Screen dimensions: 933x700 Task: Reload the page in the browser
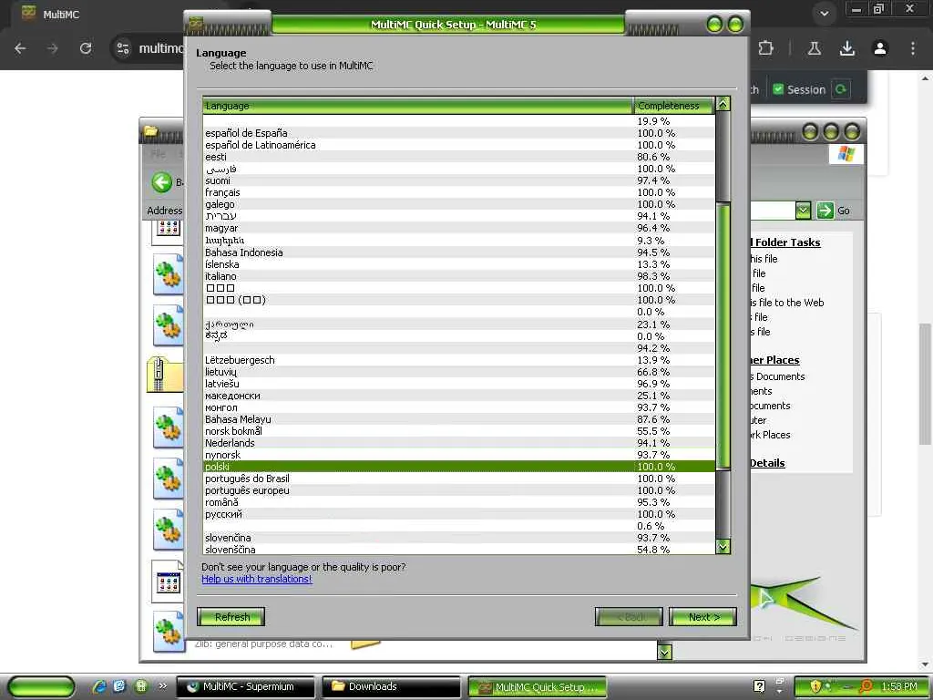point(86,48)
